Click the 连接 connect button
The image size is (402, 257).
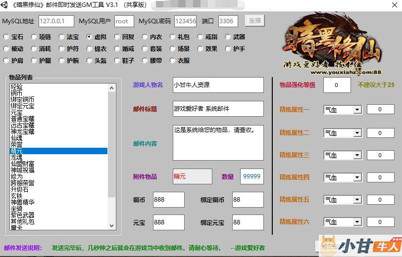click(255, 21)
